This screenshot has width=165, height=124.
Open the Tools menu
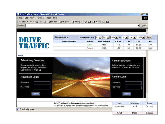pos(49,18)
